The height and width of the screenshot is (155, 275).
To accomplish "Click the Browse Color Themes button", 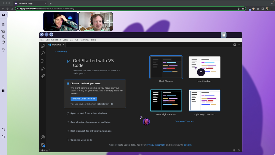I will click(x=84, y=99).
